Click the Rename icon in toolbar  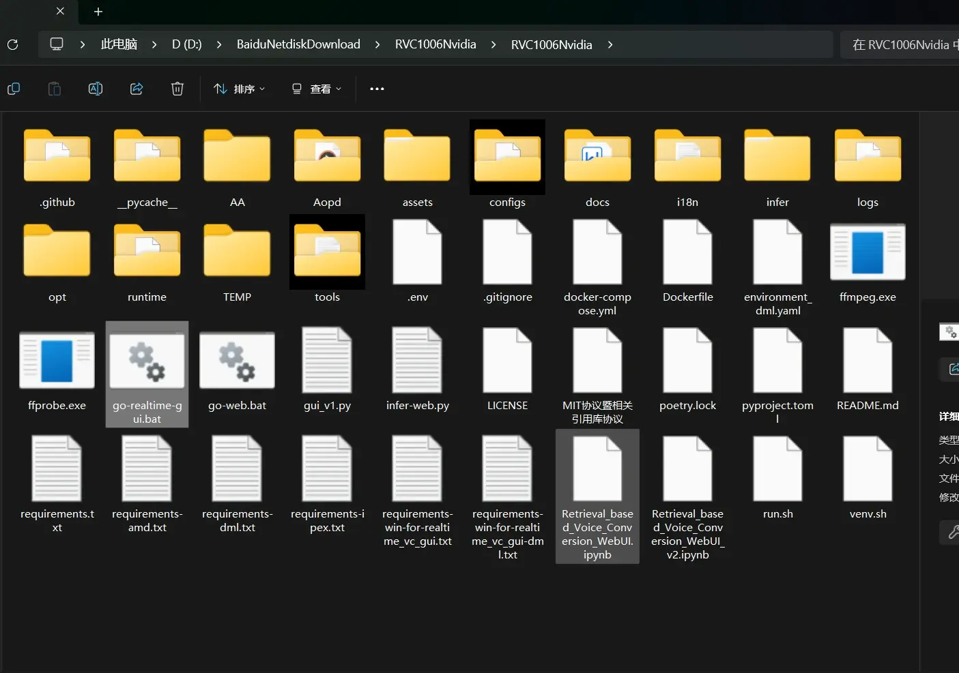coord(96,89)
